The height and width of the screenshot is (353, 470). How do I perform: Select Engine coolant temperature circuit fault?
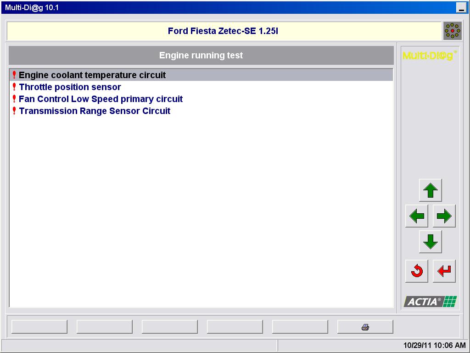coord(201,75)
